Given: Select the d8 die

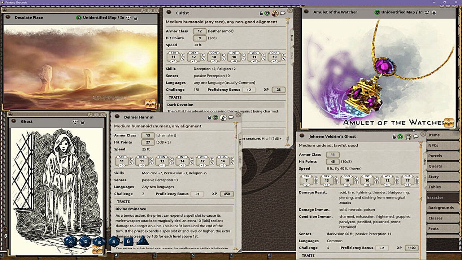Looking at the screenshot, I should 114,241.
